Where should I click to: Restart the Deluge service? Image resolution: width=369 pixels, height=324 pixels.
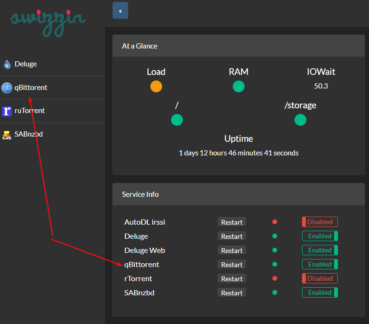tap(232, 236)
